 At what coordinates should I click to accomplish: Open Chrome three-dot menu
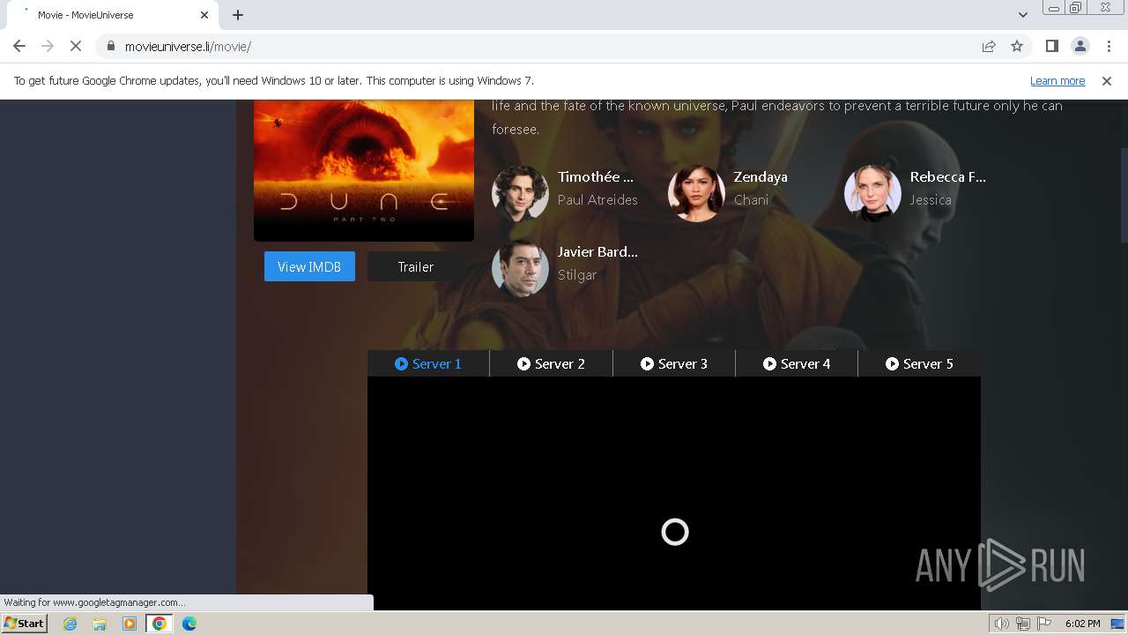coord(1108,47)
